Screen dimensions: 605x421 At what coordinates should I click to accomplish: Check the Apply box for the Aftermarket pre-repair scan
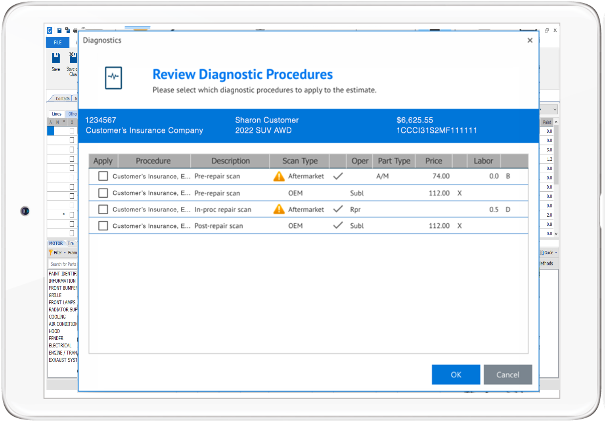[x=103, y=176]
